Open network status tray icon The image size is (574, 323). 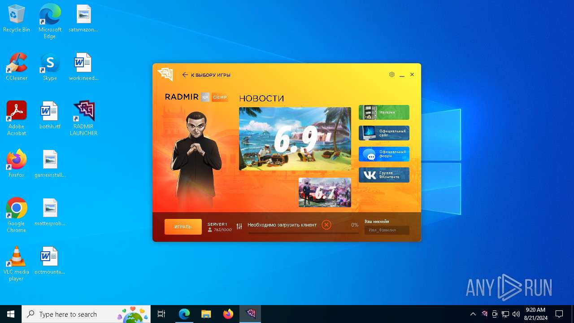coord(505,314)
